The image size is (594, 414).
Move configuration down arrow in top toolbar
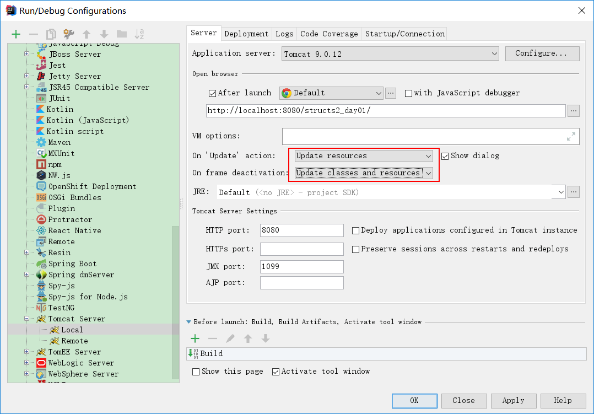(x=104, y=34)
